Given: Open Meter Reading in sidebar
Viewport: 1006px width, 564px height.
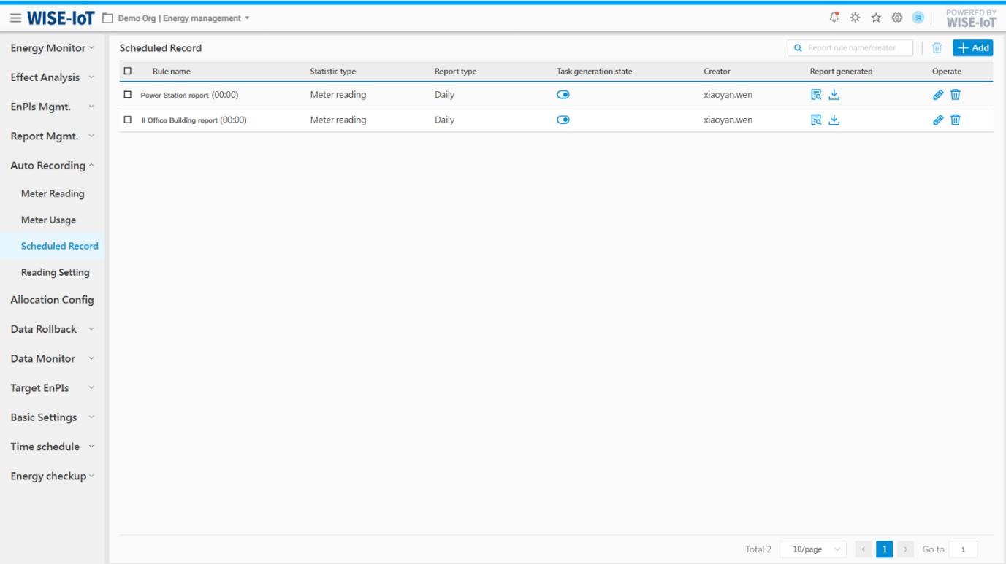Looking at the screenshot, I should 53,194.
